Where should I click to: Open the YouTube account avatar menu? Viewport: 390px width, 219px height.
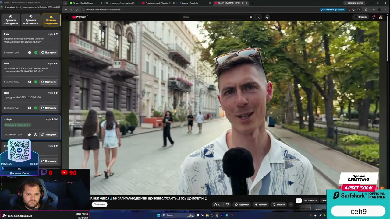pos(381,17)
